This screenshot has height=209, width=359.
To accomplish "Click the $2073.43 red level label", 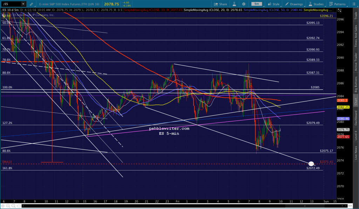I will point(326,162).
